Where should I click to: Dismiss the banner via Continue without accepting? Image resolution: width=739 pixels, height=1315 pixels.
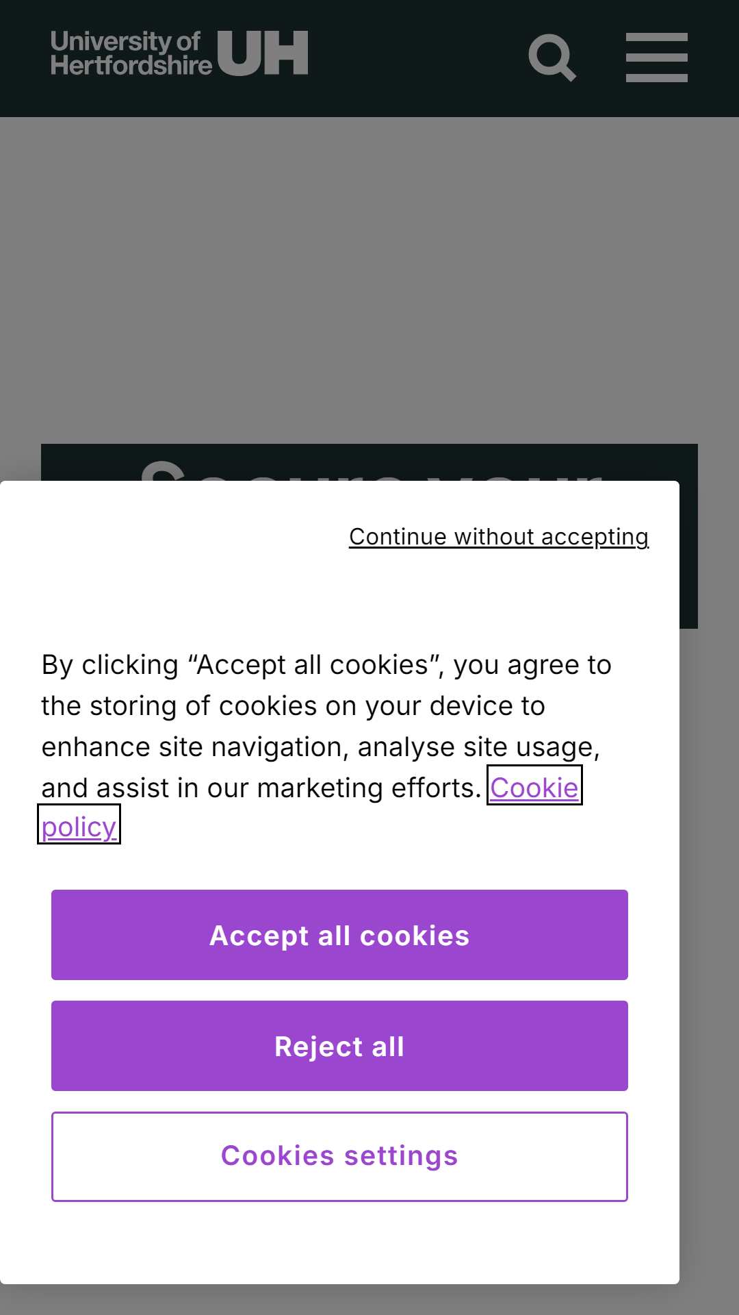tap(499, 536)
